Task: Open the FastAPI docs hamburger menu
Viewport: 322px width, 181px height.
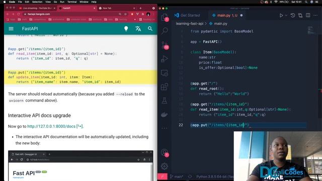Action: coord(11,29)
